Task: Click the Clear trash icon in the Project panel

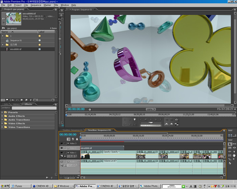Action: point(31,100)
